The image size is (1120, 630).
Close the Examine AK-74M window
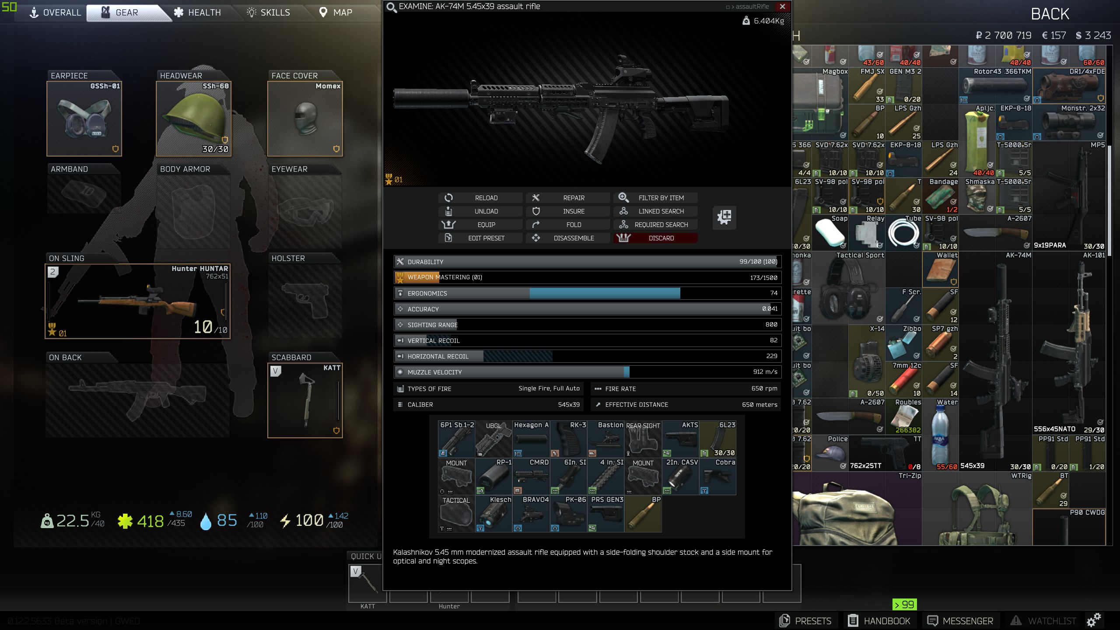(x=782, y=7)
